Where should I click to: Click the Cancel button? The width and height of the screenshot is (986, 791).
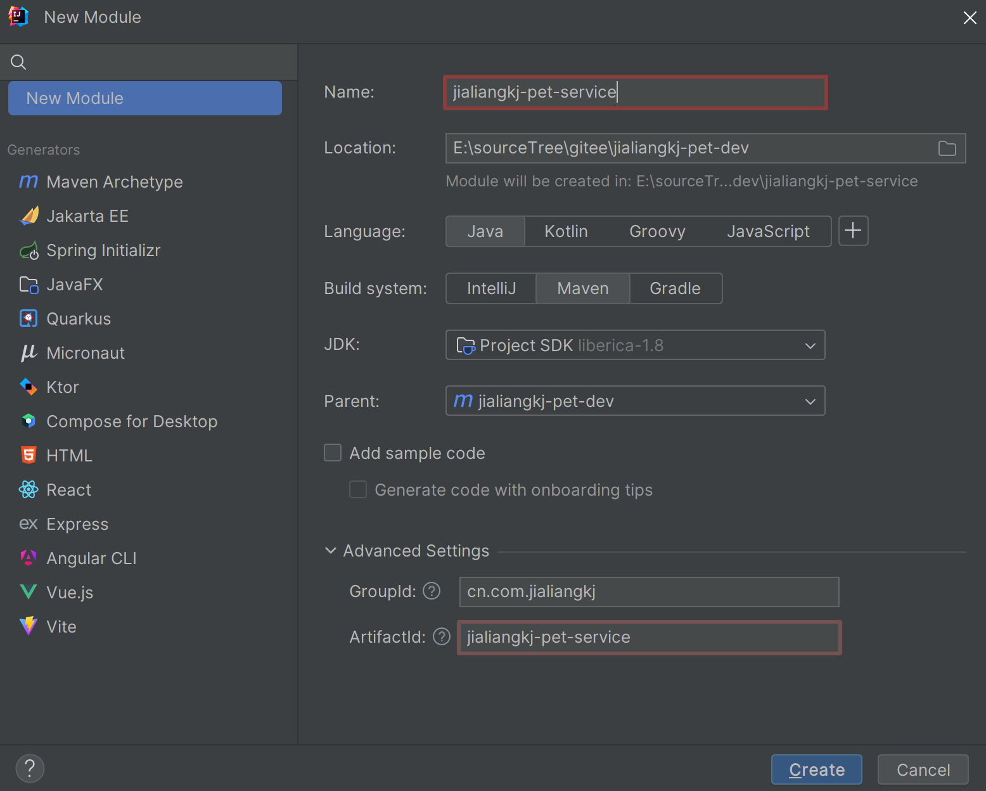(x=923, y=769)
